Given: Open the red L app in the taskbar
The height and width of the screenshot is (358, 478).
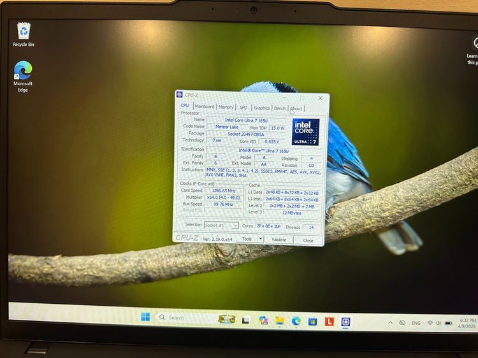Looking at the screenshot, I should pos(329,322).
